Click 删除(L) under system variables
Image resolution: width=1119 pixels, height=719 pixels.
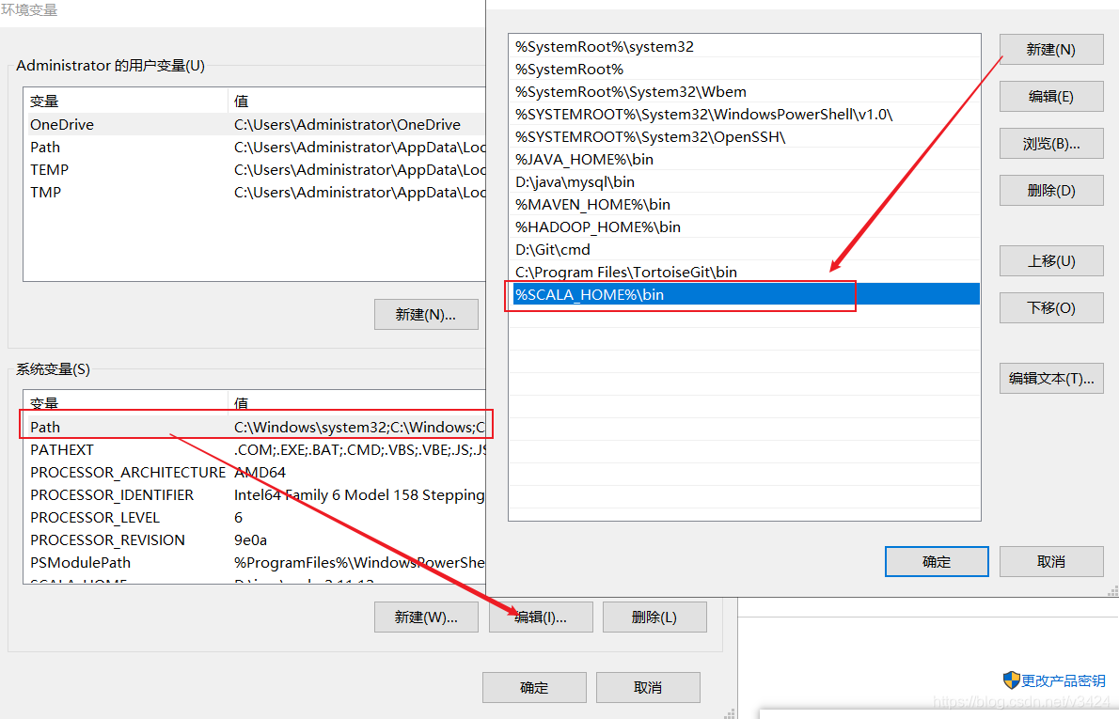pyautogui.click(x=654, y=617)
